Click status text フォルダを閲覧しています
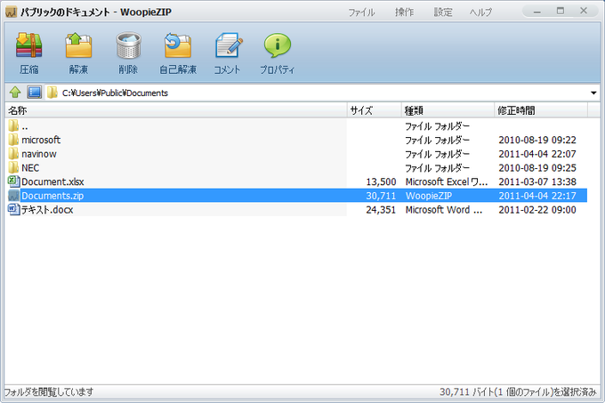 pos(49,391)
